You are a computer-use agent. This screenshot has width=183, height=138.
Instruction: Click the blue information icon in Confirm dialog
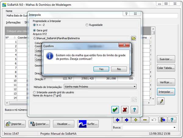[50, 56]
